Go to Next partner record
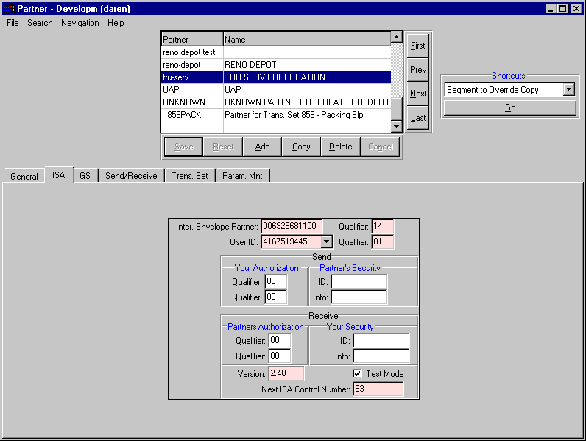Screen dimensions: 586x441 coord(417,94)
